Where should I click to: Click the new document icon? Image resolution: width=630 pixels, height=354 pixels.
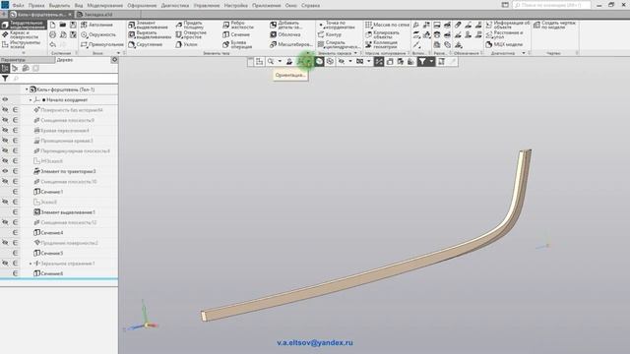pos(52,25)
